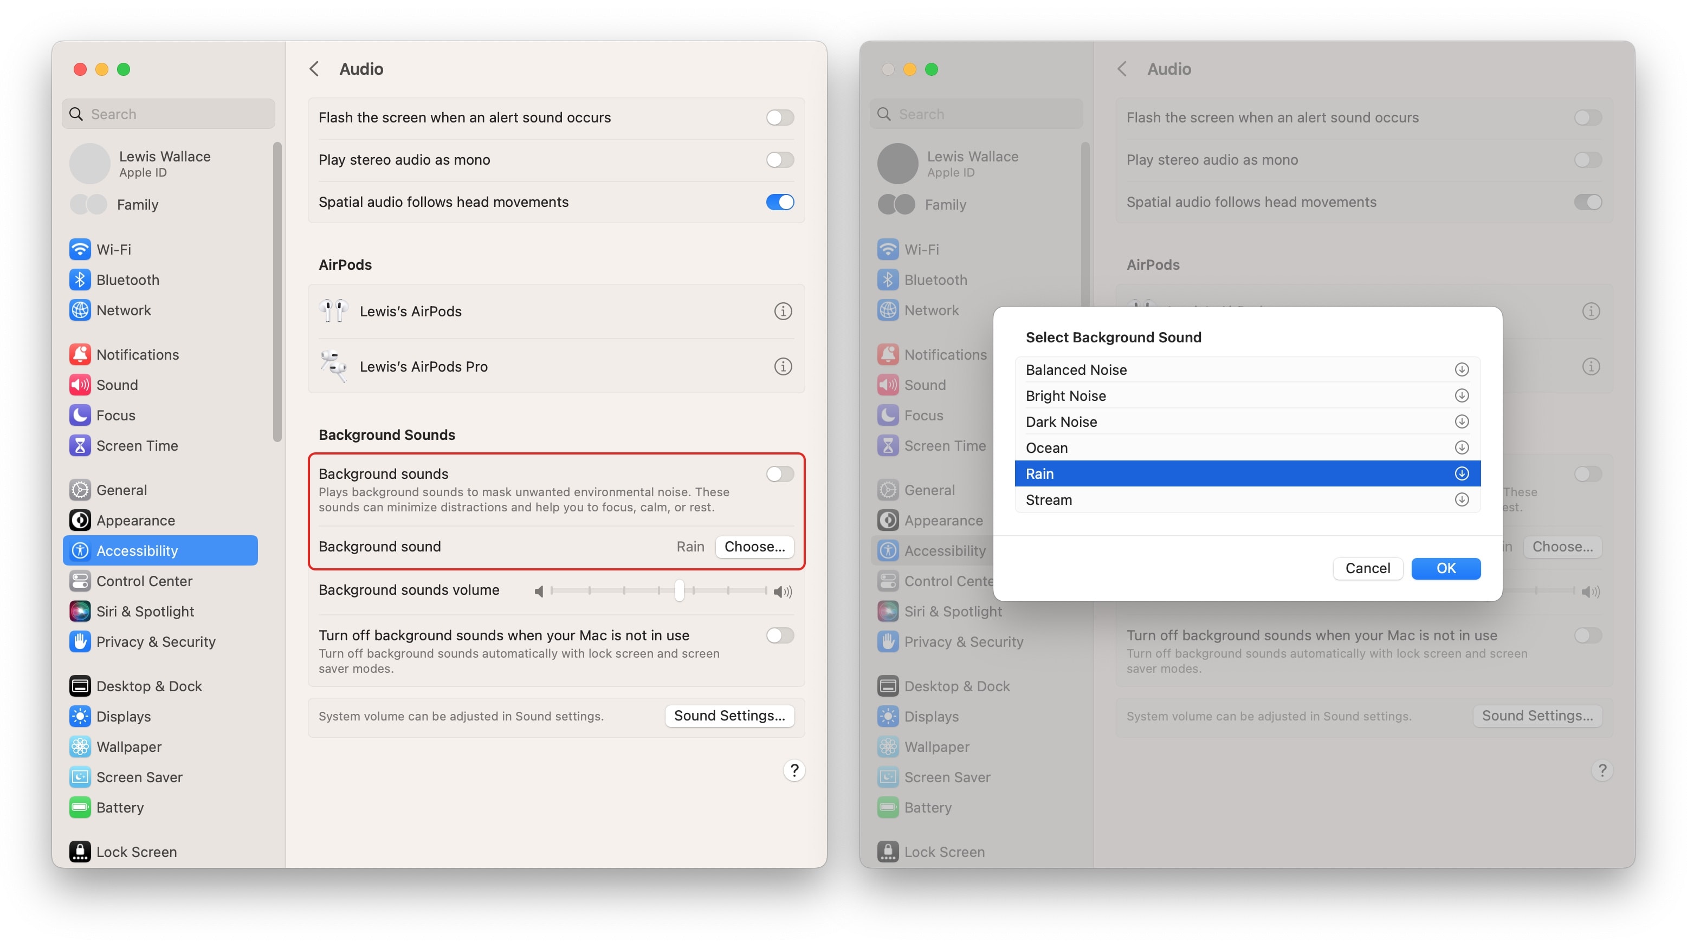Open Choose… background sound picker
Viewport: 1687px width, 948px height.
click(x=754, y=547)
